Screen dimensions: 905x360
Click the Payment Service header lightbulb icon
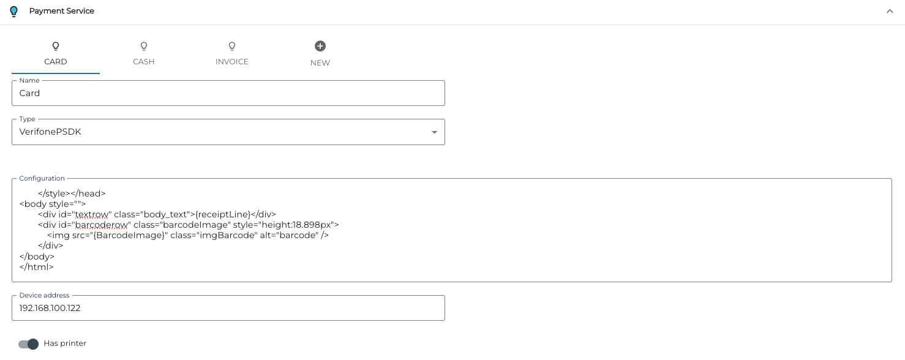pos(13,11)
